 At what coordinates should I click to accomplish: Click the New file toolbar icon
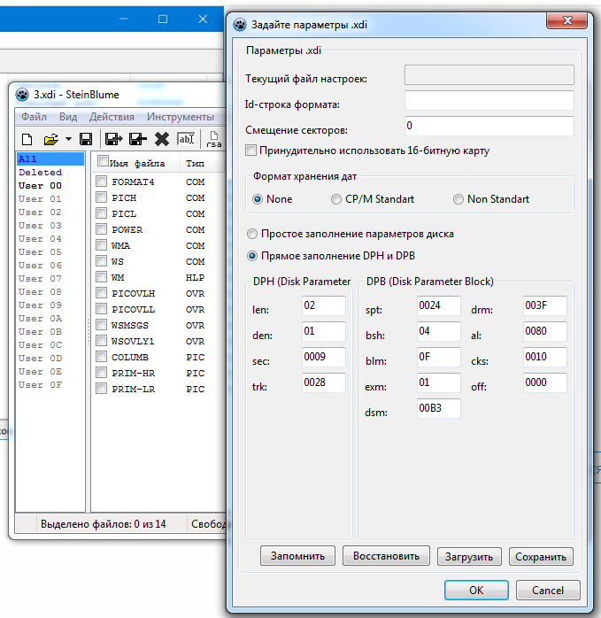pyautogui.click(x=27, y=139)
